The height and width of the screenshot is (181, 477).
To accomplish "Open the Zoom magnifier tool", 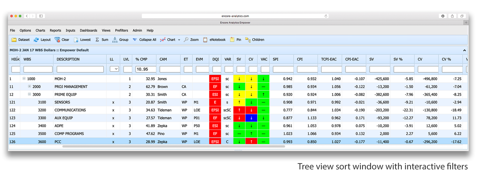I will click(186, 40).
